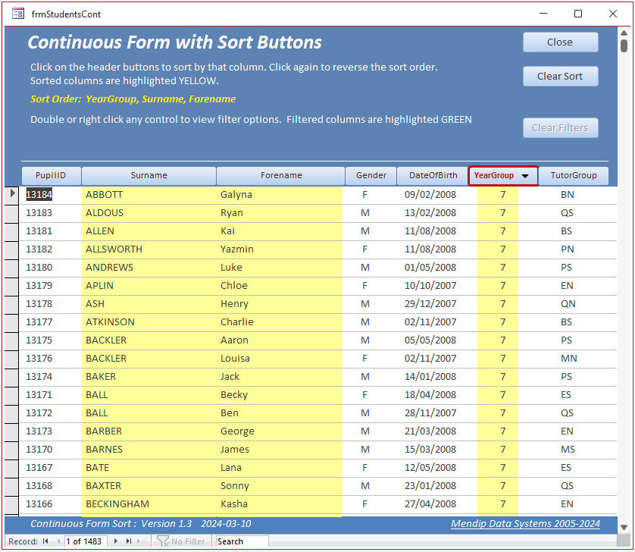The image size is (635, 552).
Task: Click the surname cell BECKINGHAM
Action: point(149,504)
